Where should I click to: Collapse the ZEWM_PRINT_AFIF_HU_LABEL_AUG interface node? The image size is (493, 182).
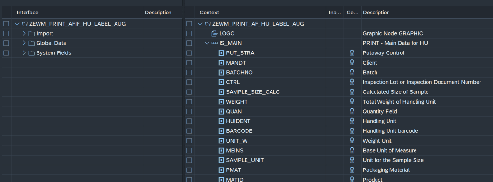tap(17, 24)
